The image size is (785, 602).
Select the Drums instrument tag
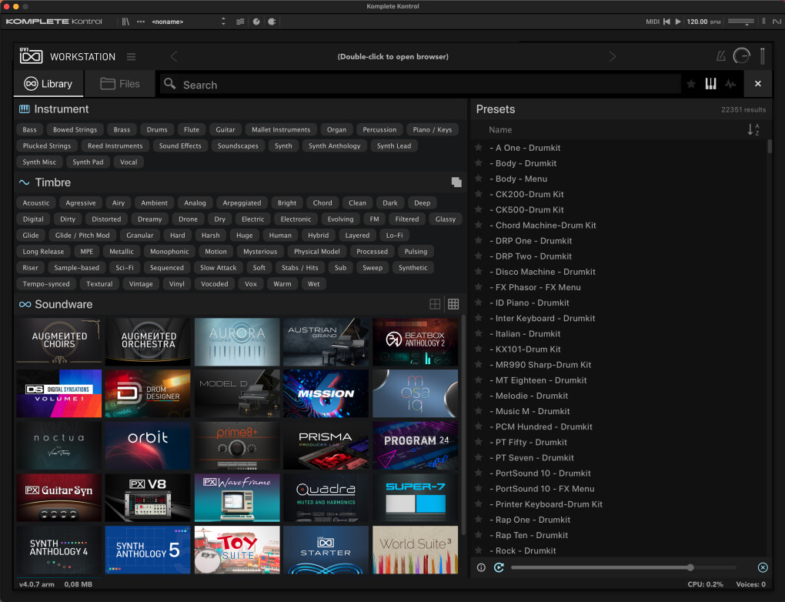[157, 130]
